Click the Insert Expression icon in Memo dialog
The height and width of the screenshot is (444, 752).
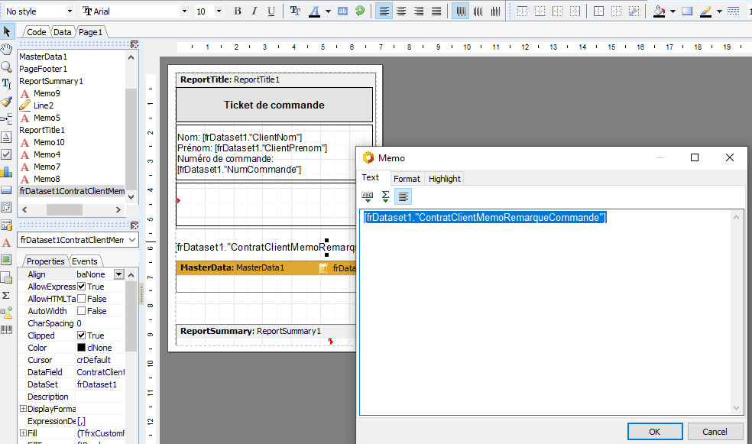point(368,196)
